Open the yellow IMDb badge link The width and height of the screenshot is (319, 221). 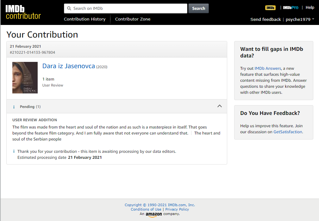point(270,8)
